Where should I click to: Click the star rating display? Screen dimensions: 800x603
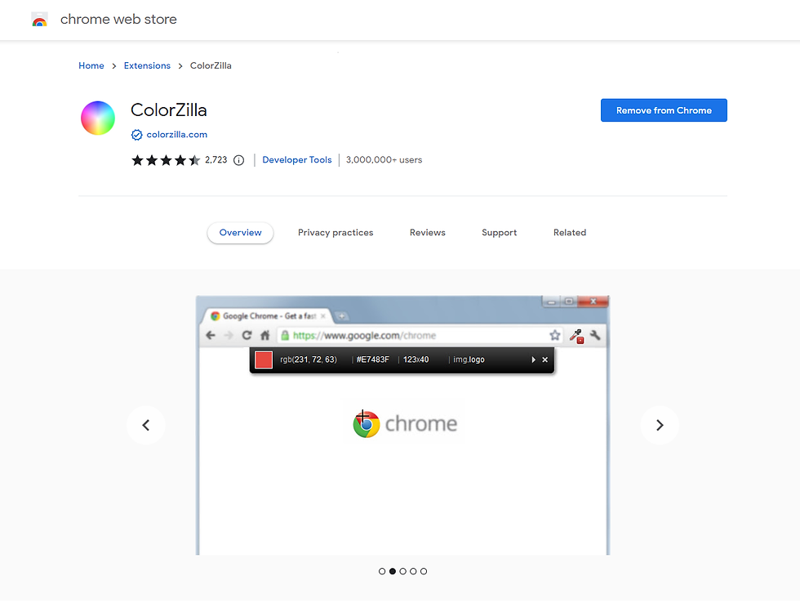coord(166,160)
